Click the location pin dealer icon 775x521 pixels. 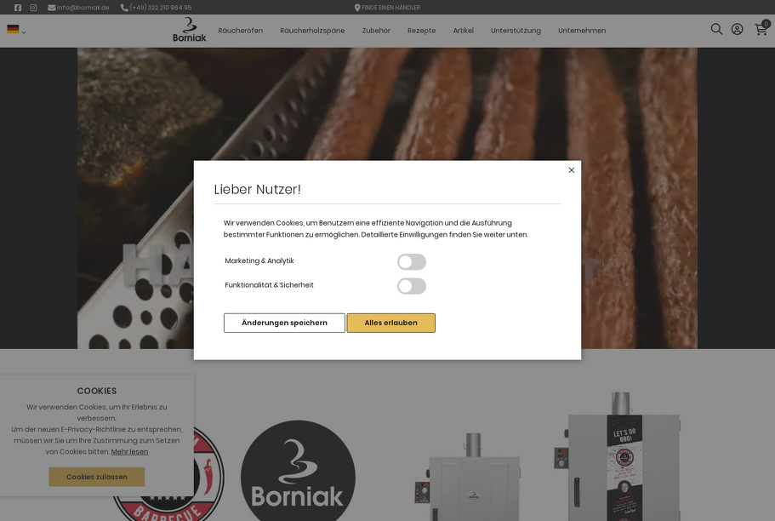(357, 8)
